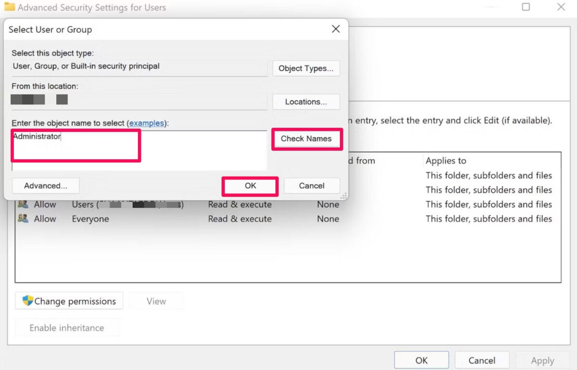Click the Enable inheritance button
The height and width of the screenshot is (370, 577).
coord(67,328)
